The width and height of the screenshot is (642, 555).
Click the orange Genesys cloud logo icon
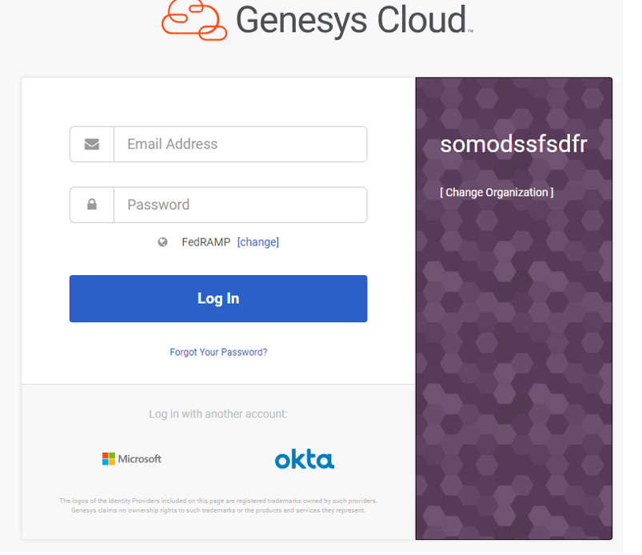tap(194, 20)
